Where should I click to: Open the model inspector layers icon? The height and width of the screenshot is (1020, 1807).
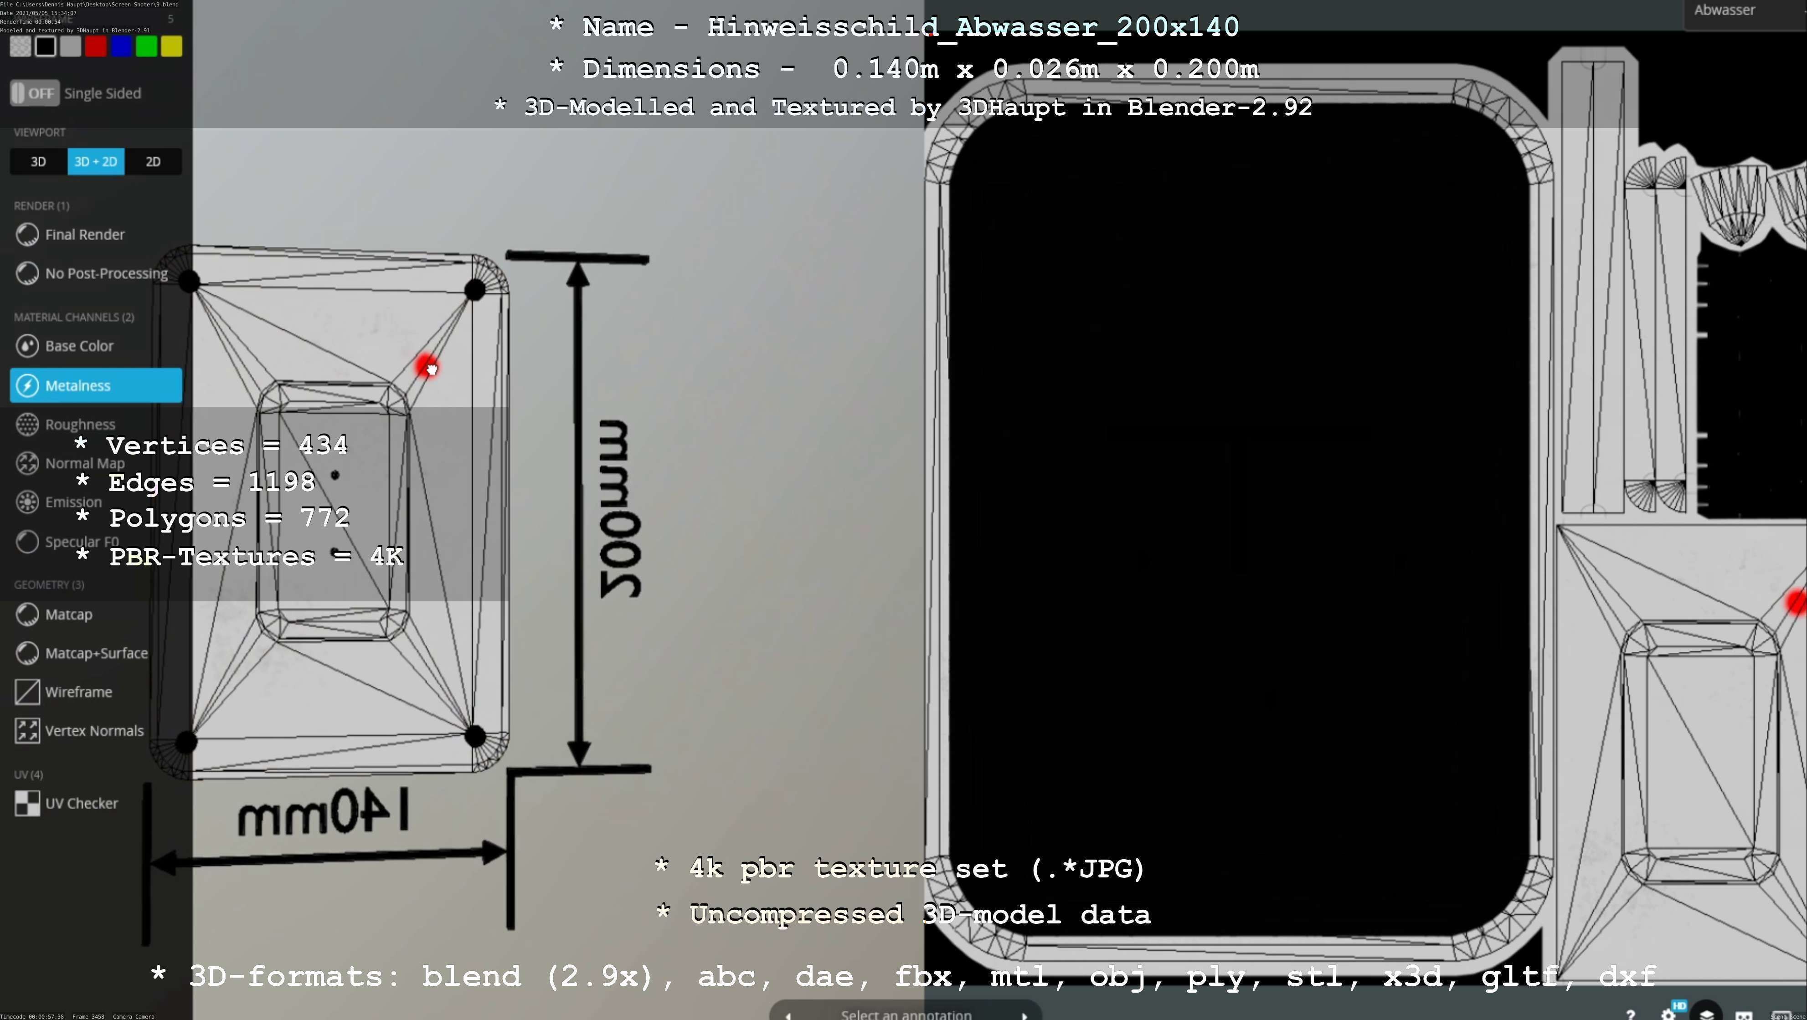(1707, 1015)
